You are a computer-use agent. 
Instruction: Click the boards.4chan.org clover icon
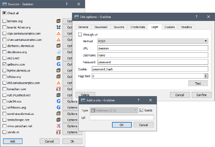[x=58, y=27]
